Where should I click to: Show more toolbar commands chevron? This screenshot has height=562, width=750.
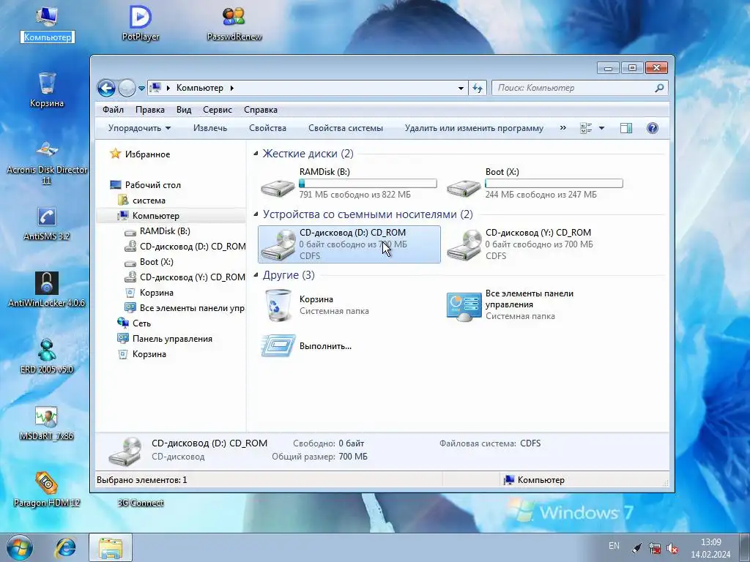563,127
